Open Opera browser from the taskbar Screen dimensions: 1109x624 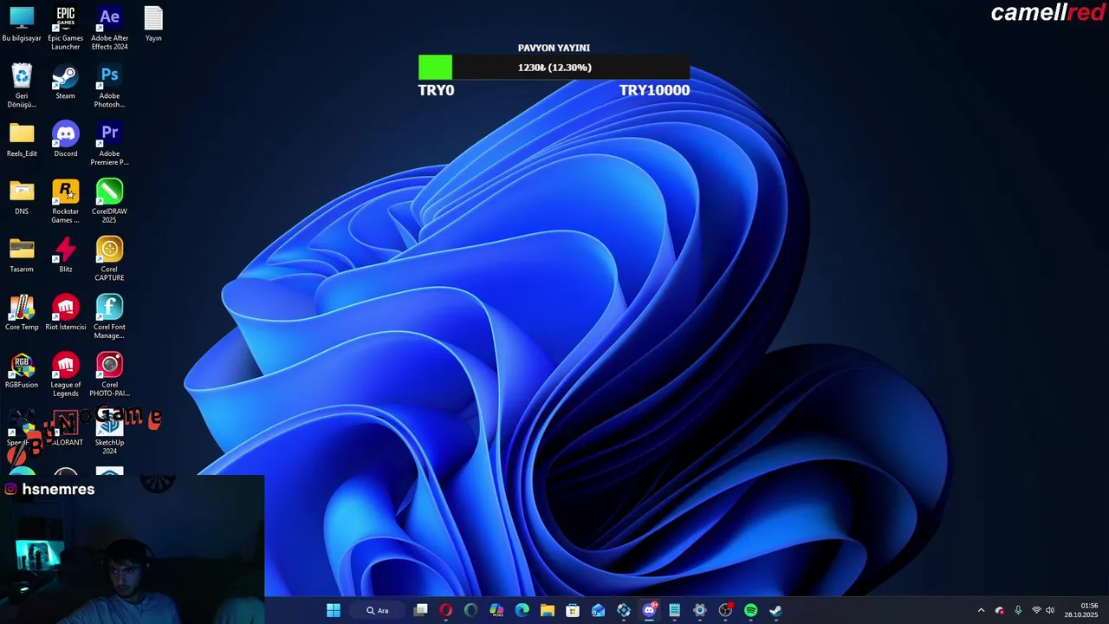point(446,610)
